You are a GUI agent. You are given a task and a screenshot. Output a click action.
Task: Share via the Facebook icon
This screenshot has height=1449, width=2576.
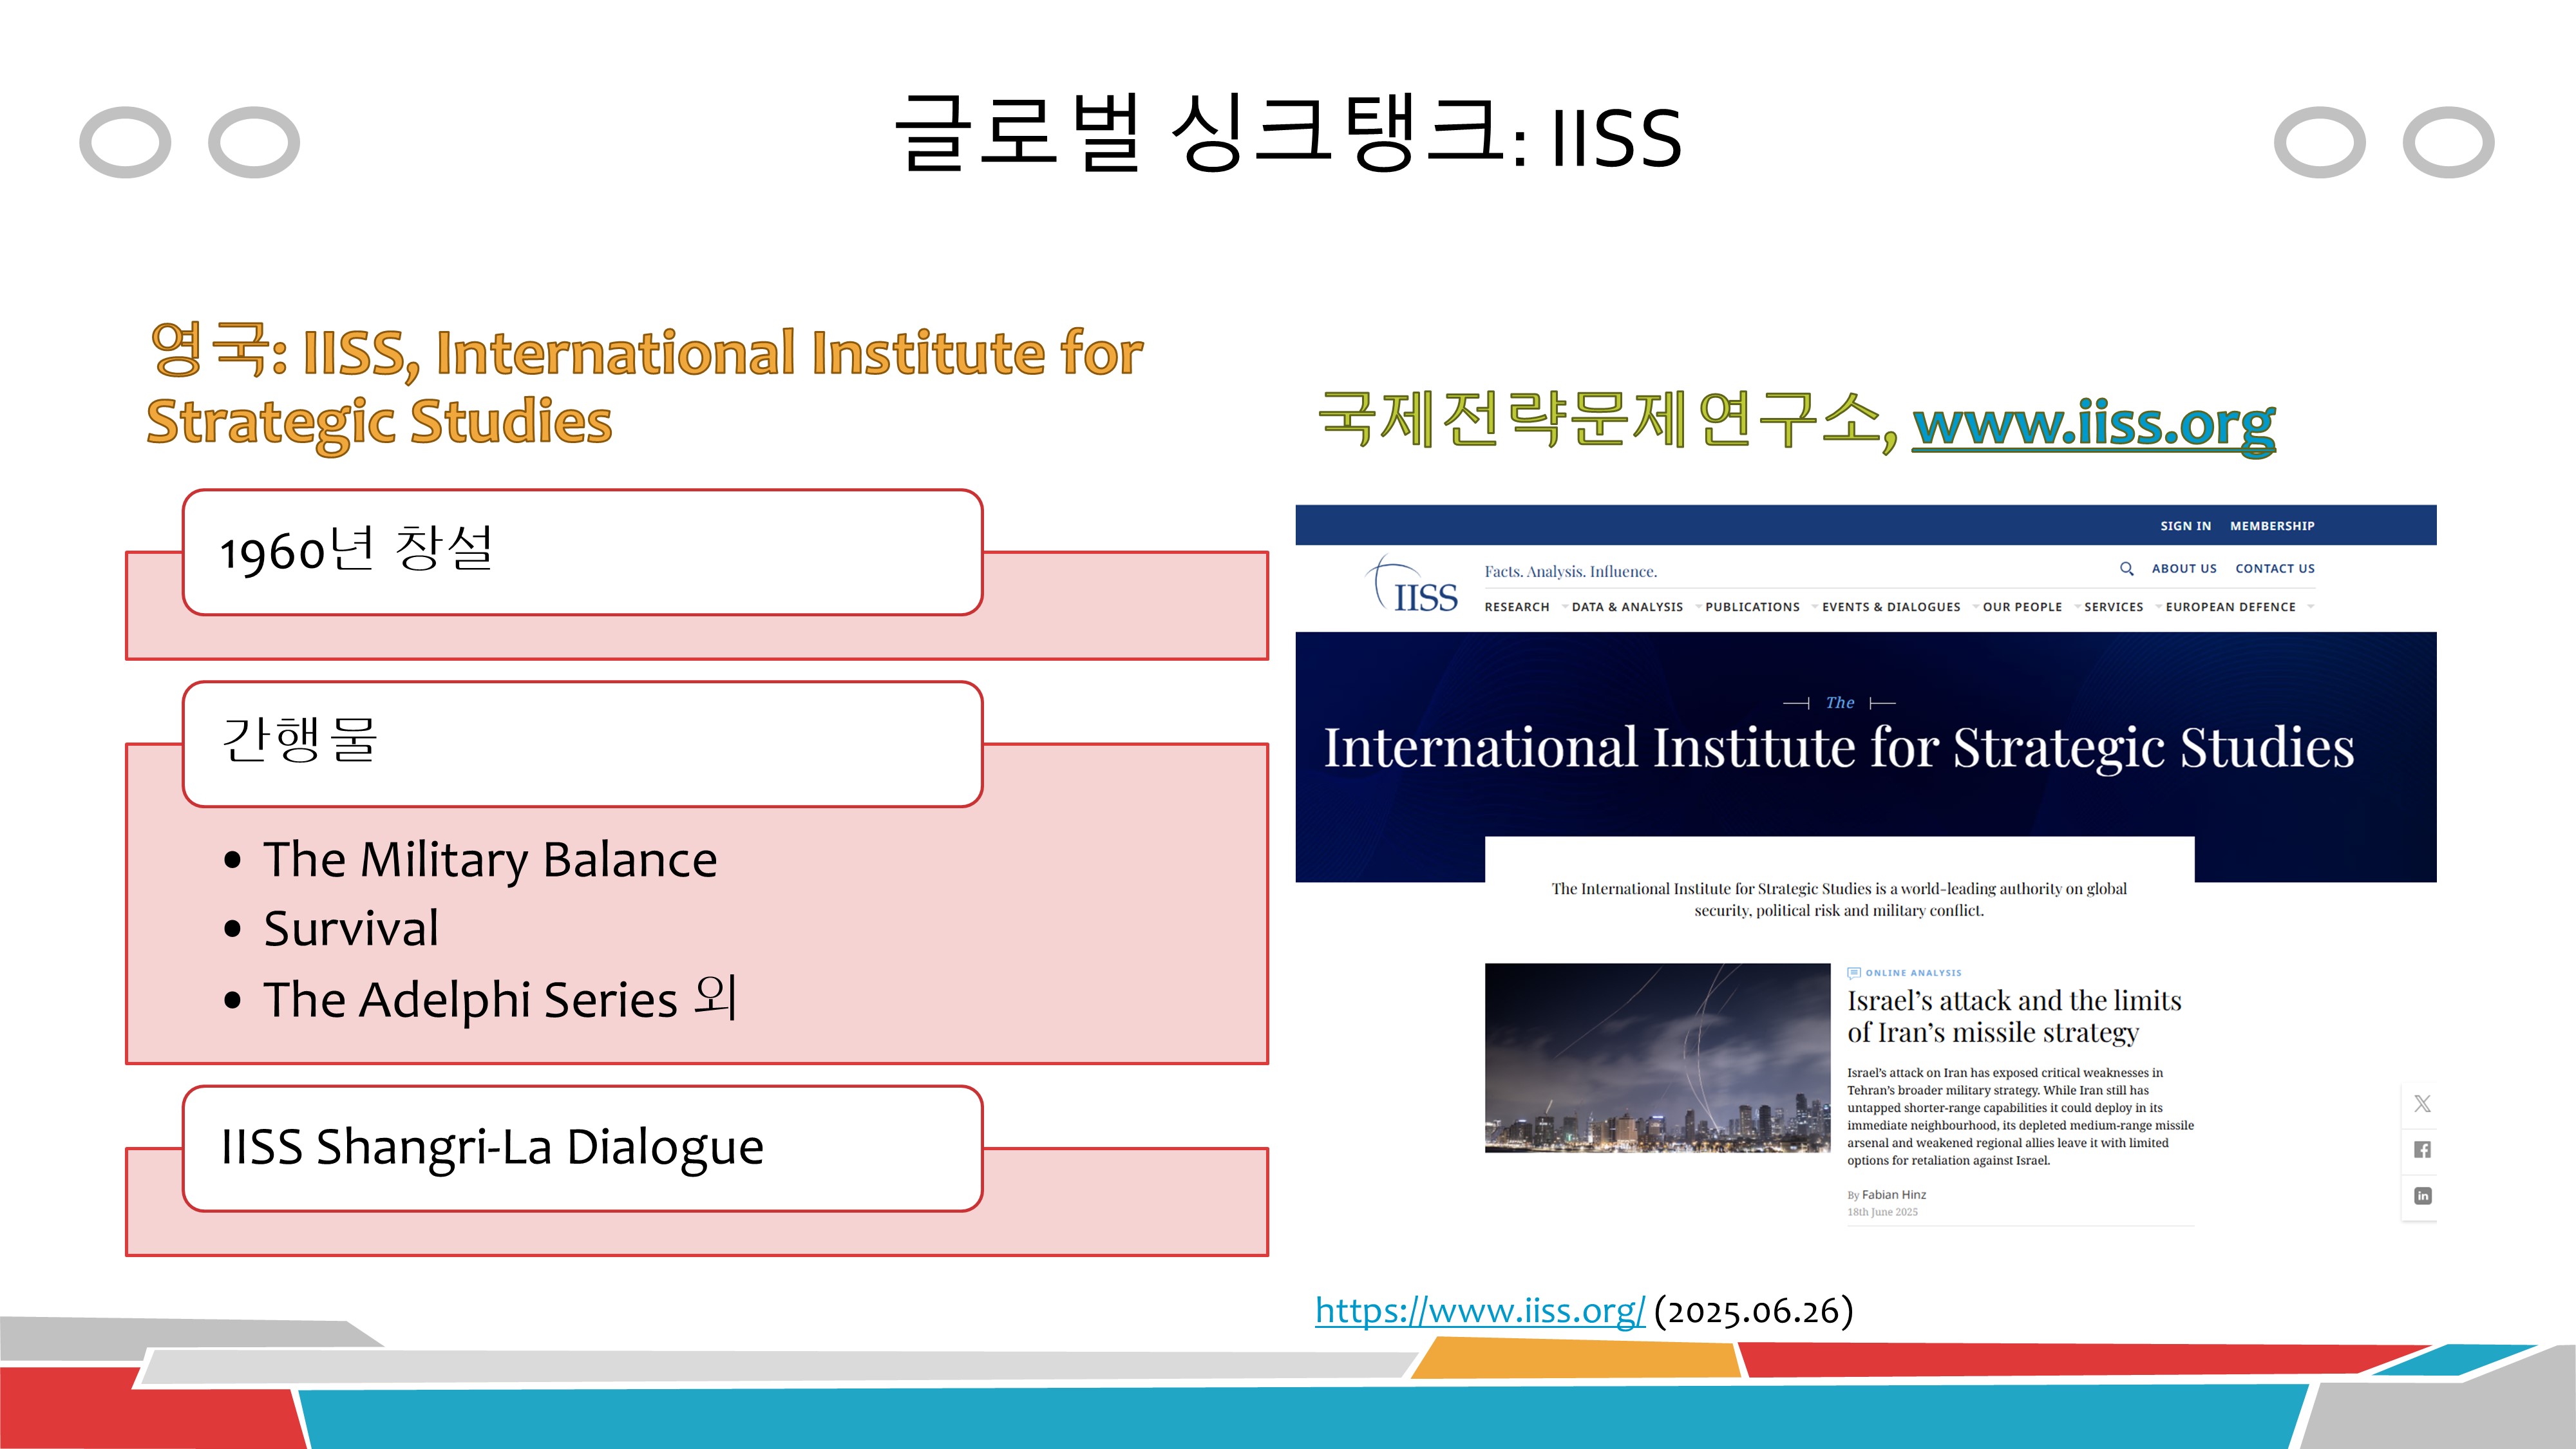pyautogui.click(x=2422, y=1149)
